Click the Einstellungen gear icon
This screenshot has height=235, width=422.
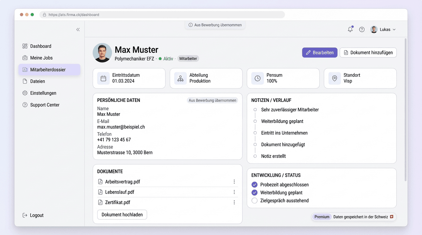(x=25, y=93)
